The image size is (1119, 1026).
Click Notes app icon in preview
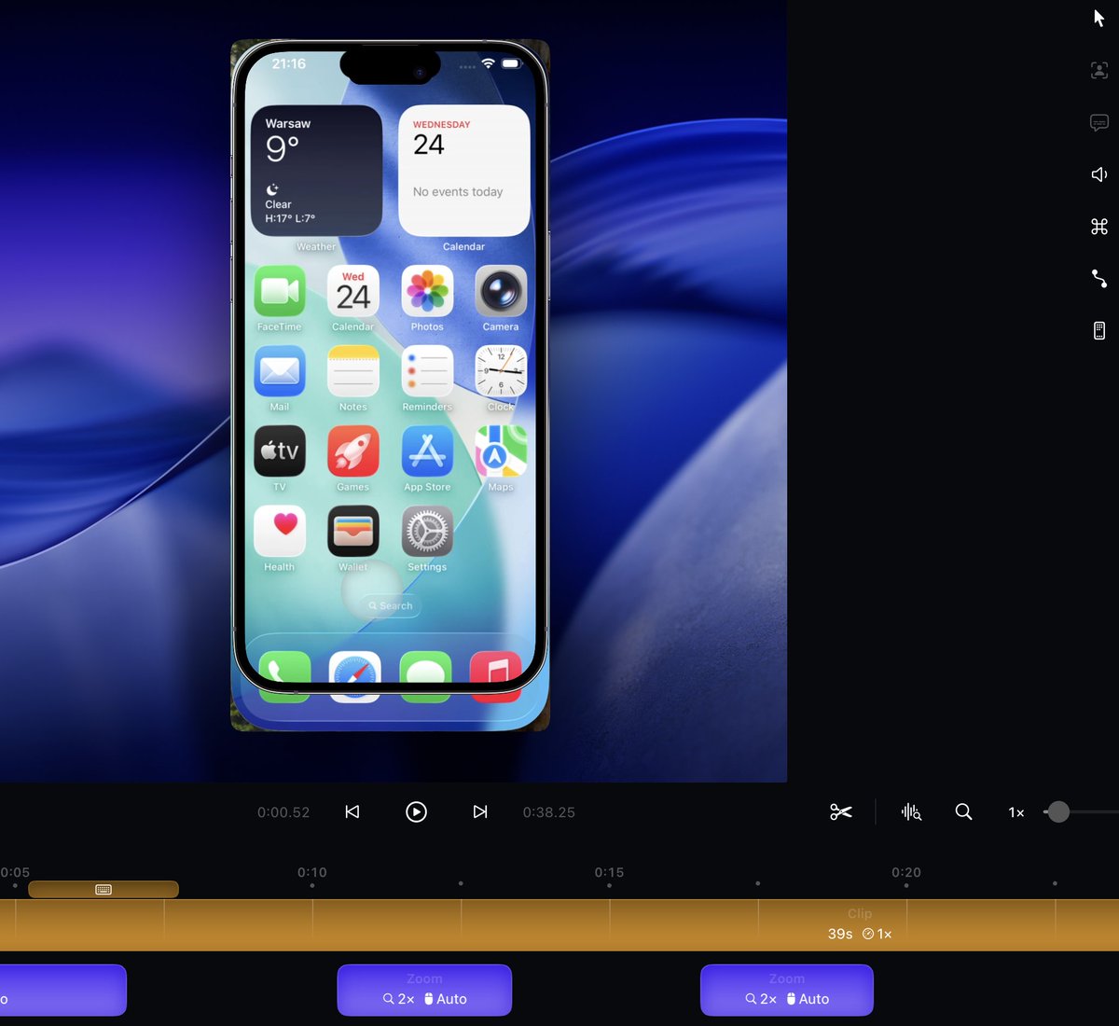[353, 371]
